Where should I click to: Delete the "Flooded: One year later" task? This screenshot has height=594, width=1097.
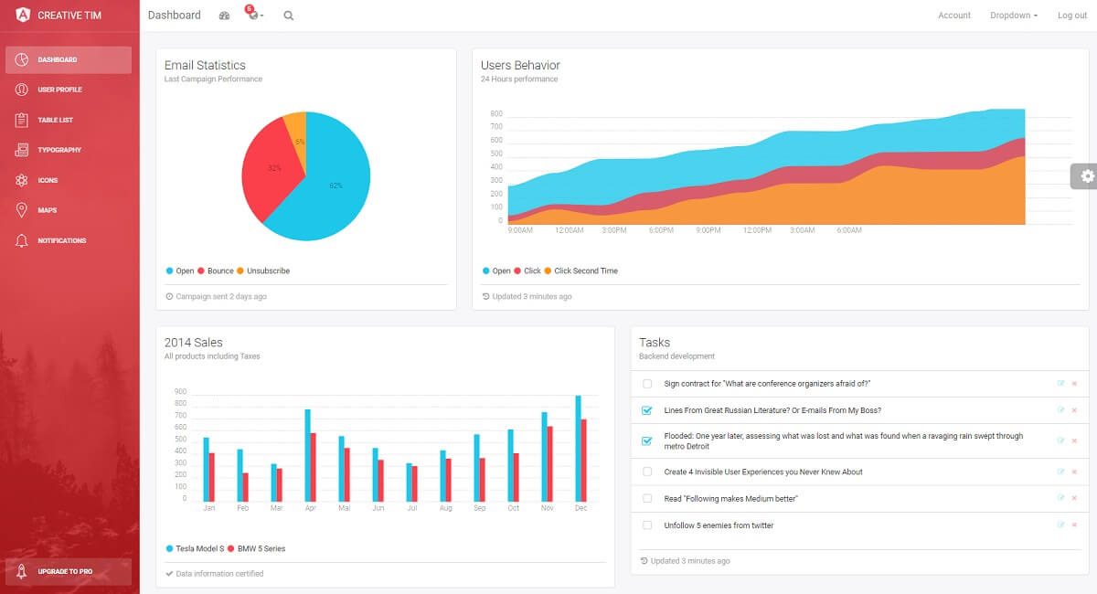(x=1074, y=441)
